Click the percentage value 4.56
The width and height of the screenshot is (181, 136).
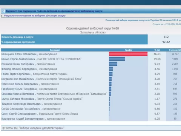tap(157, 69)
